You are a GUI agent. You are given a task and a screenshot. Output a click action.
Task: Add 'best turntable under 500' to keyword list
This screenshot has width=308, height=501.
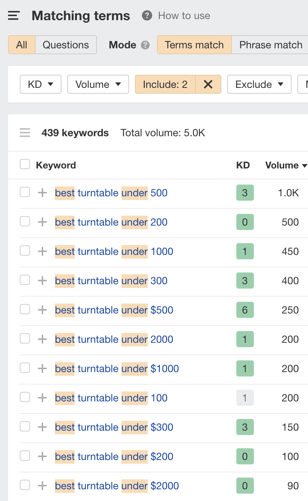[x=42, y=192]
